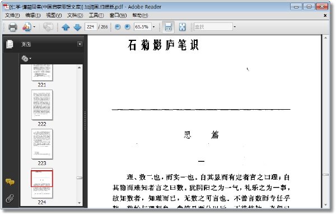Click the speech-bubble comment toolbar icon
336x215 pixels.
pos(48,27)
